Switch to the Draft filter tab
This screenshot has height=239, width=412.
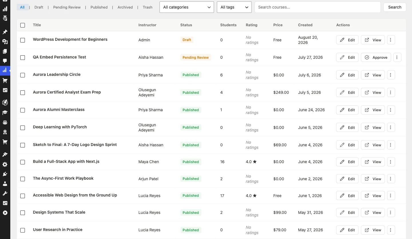coord(39,7)
